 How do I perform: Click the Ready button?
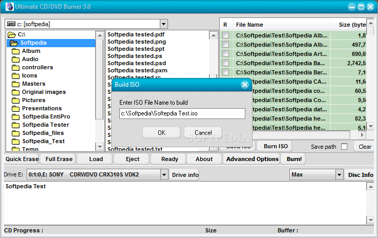pos(170,159)
